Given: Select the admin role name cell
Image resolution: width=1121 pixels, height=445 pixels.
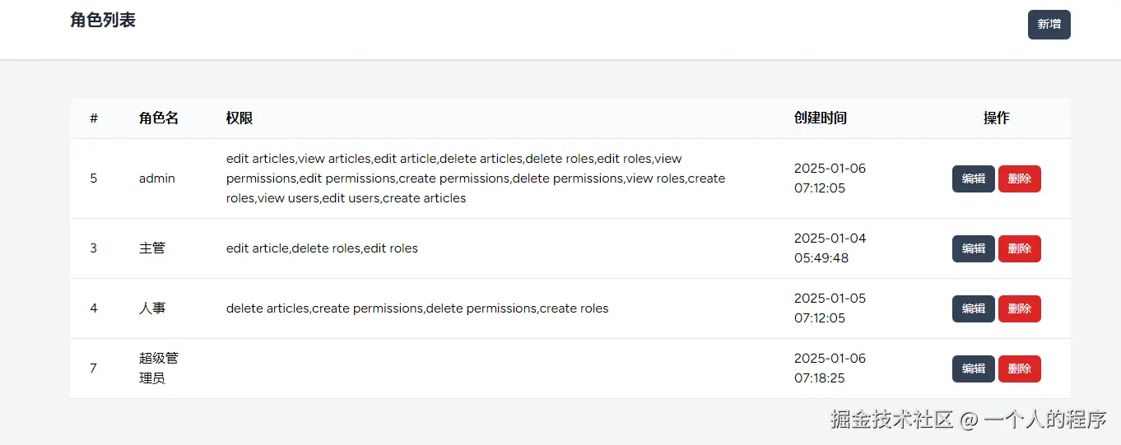Looking at the screenshot, I should pos(157,178).
